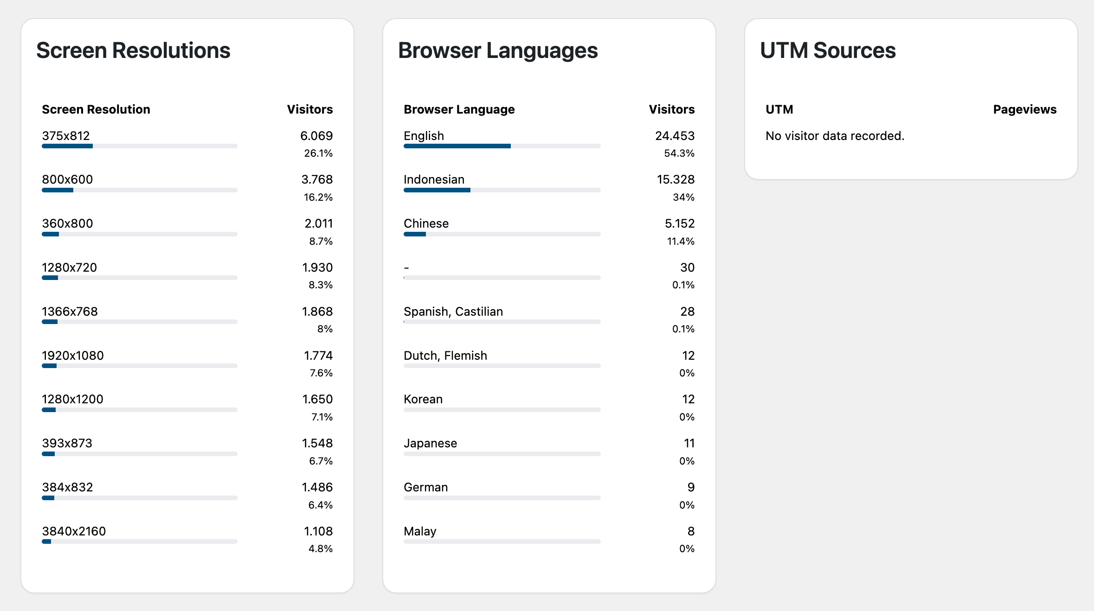This screenshot has width=1094, height=611.
Task: Click the 'No visitor data recorded.' message
Action: tap(835, 136)
